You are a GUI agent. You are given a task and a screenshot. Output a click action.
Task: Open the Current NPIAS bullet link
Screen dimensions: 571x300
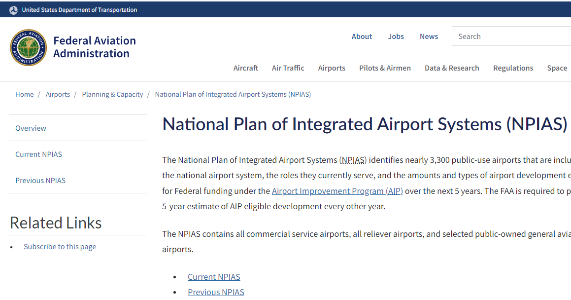214,277
